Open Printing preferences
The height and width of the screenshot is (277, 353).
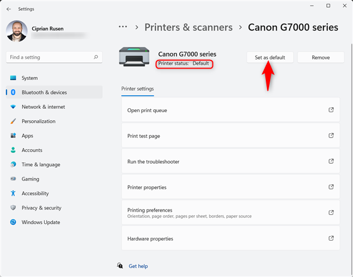pyautogui.click(x=230, y=213)
